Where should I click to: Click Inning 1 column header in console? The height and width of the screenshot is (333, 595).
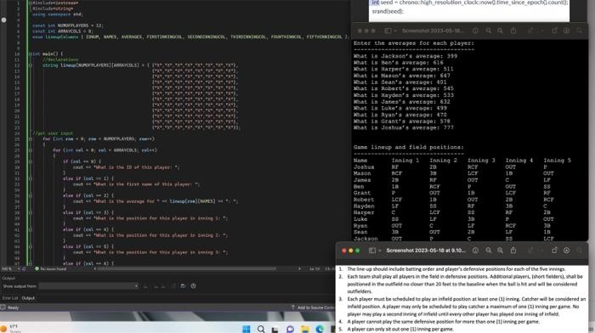(x=405, y=161)
